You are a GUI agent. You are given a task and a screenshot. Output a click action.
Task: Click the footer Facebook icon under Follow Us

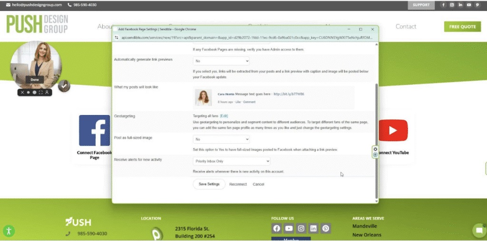click(x=276, y=229)
